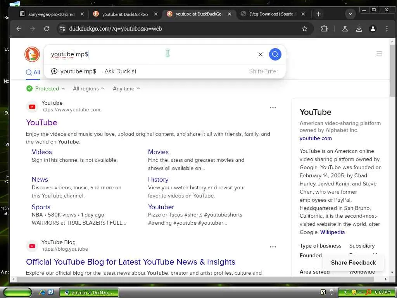
Task: Open the Videos sitelink
Action: [x=42, y=152]
